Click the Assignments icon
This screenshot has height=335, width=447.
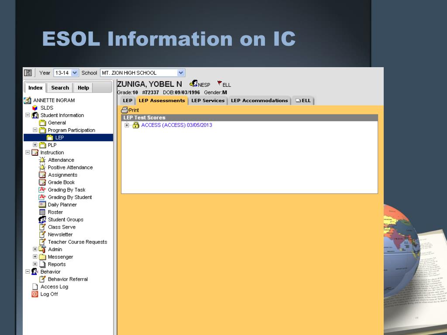point(42,174)
